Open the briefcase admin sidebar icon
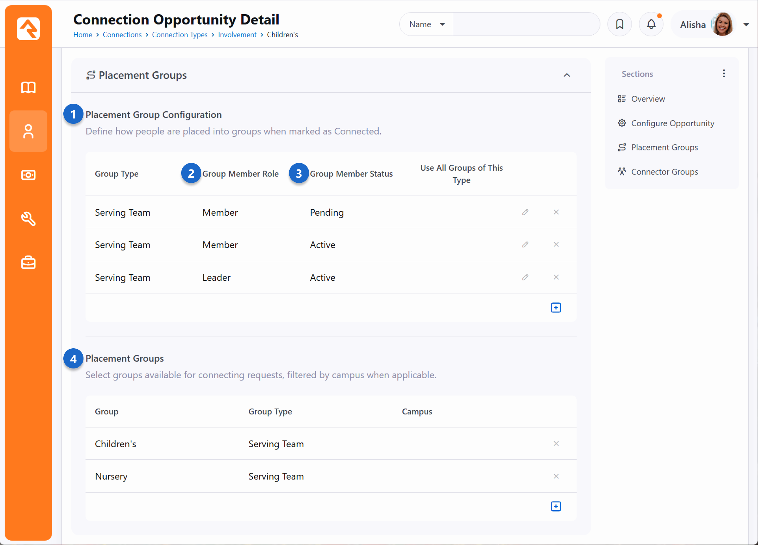 click(x=28, y=262)
